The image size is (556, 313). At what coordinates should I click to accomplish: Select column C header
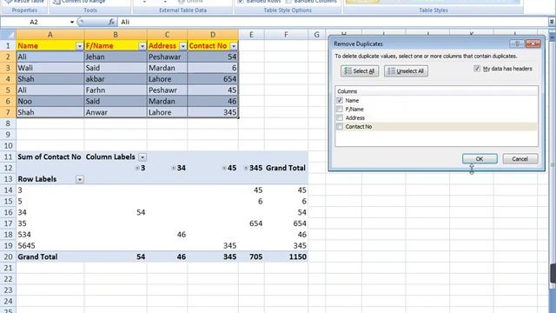coord(167,35)
